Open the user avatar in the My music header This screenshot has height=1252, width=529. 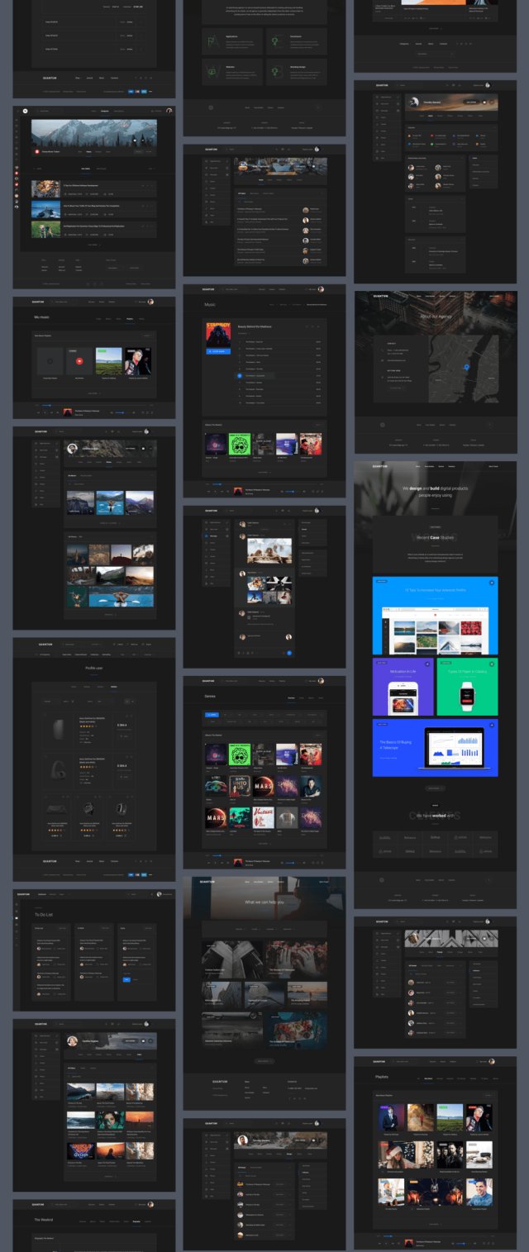(x=150, y=302)
